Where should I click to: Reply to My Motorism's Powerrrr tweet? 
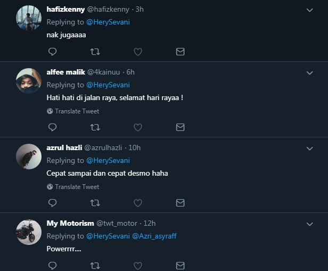click(x=52, y=265)
